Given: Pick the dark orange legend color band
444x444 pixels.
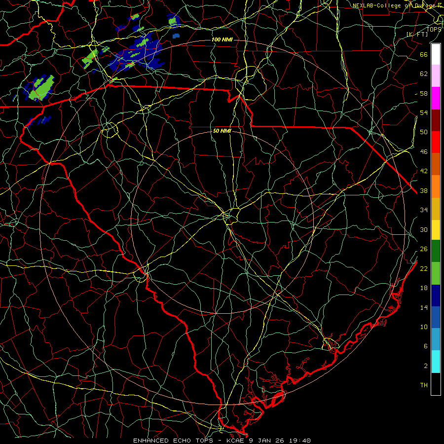Looking at the screenshot, I should tap(436, 164).
